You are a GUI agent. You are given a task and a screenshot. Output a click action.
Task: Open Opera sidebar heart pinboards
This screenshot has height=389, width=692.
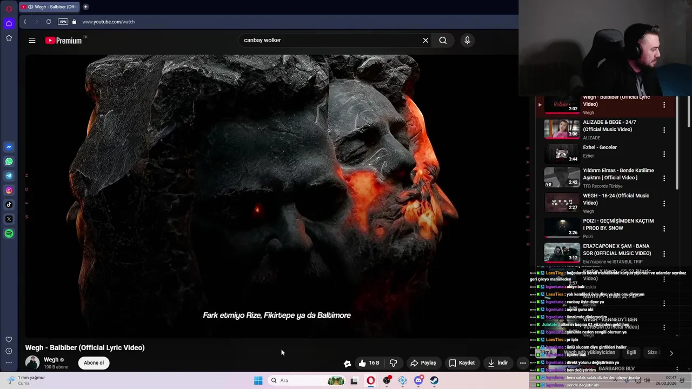pyautogui.click(x=9, y=339)
